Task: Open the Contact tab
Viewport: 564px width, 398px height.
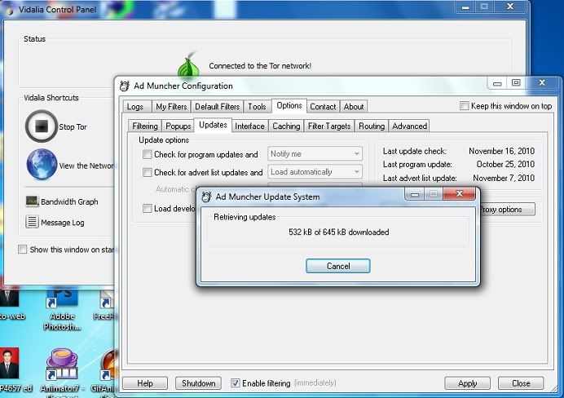Action: pyautogui.click(x=323, y=107)
